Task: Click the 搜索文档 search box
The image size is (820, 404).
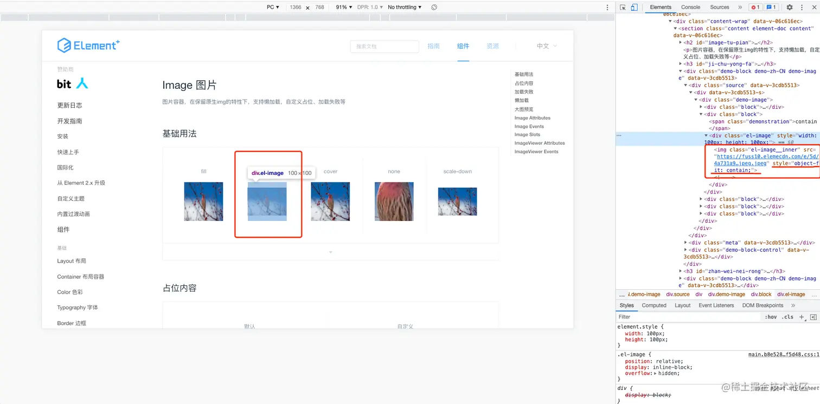Action: (385, 47)
